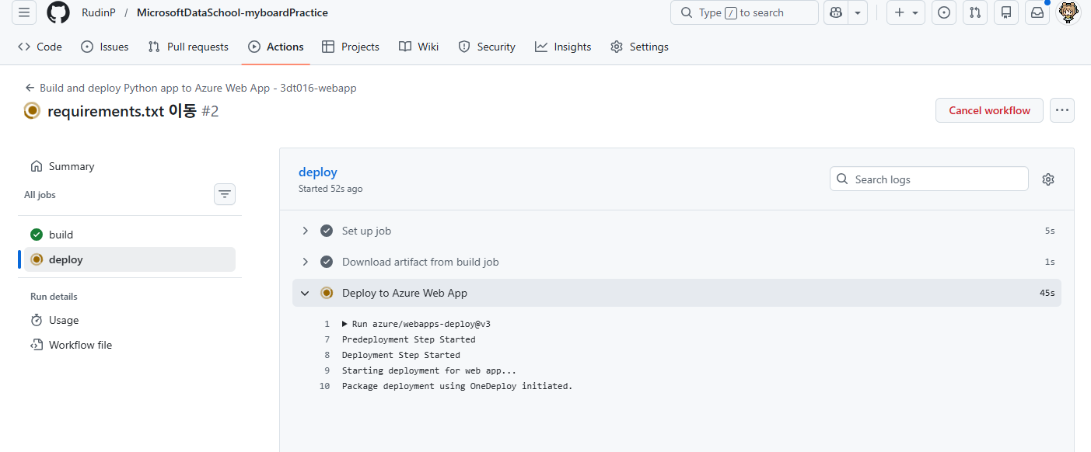Switch to the Wiki tab

419,47
